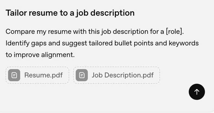The image size is (214, 113).
Task: Click the send arrow button
Action: click(197, 92)
